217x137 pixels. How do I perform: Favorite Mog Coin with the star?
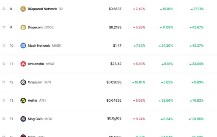click(x=4, y=119)
